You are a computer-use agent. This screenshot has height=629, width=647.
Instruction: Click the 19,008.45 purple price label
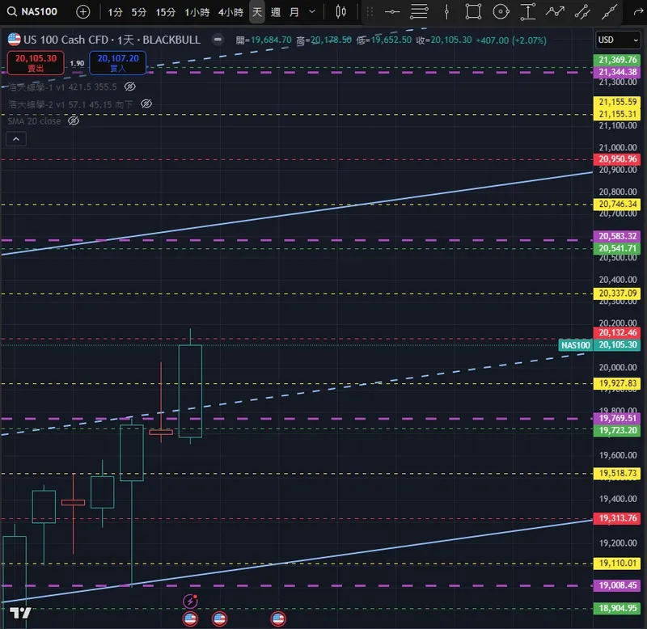pos(617,585)
